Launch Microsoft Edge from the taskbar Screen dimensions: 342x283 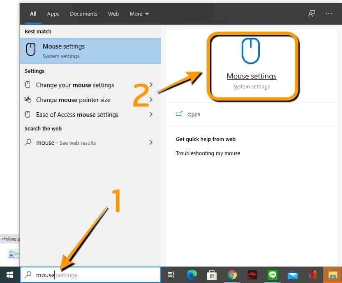point(192,275)
